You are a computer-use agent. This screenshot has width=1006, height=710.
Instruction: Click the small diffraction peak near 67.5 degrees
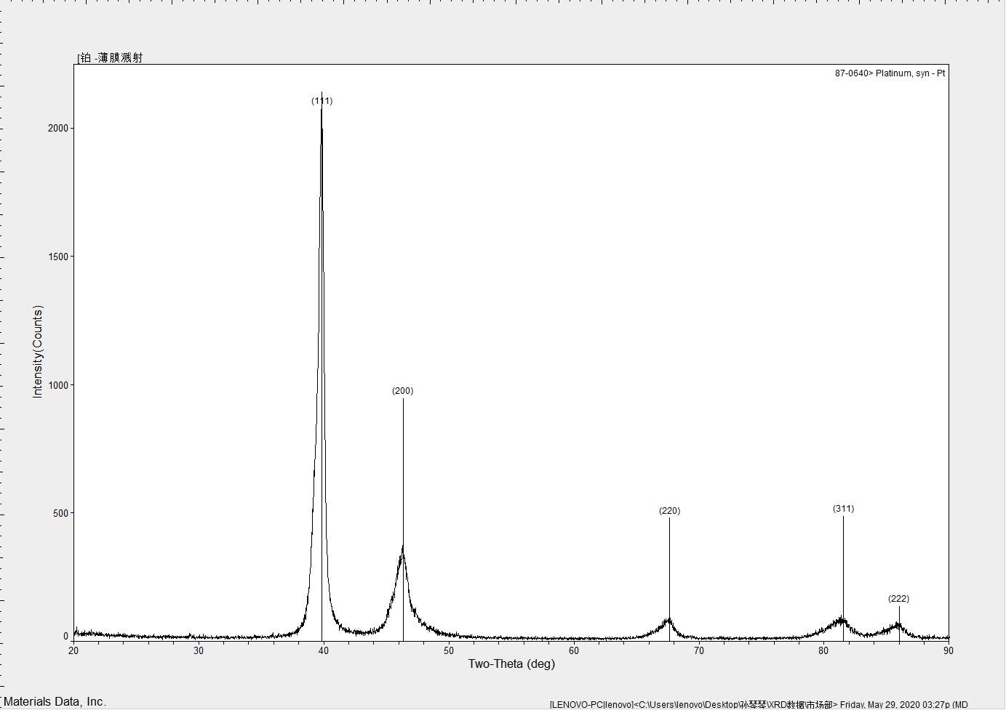pyautogui.click(x=668, y=622)
